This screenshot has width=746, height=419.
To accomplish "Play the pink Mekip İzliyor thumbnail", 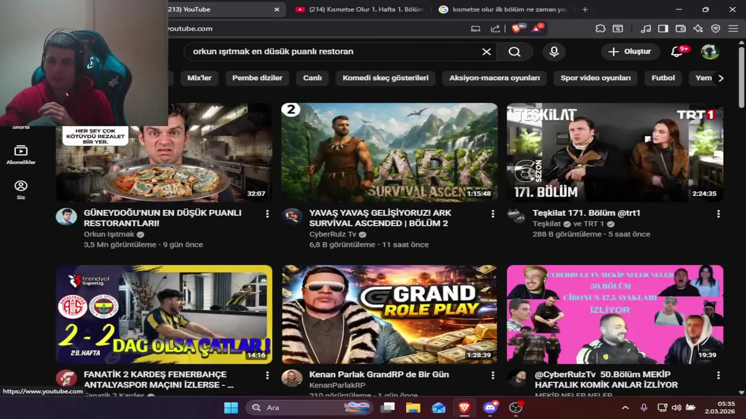I will 615,314.
